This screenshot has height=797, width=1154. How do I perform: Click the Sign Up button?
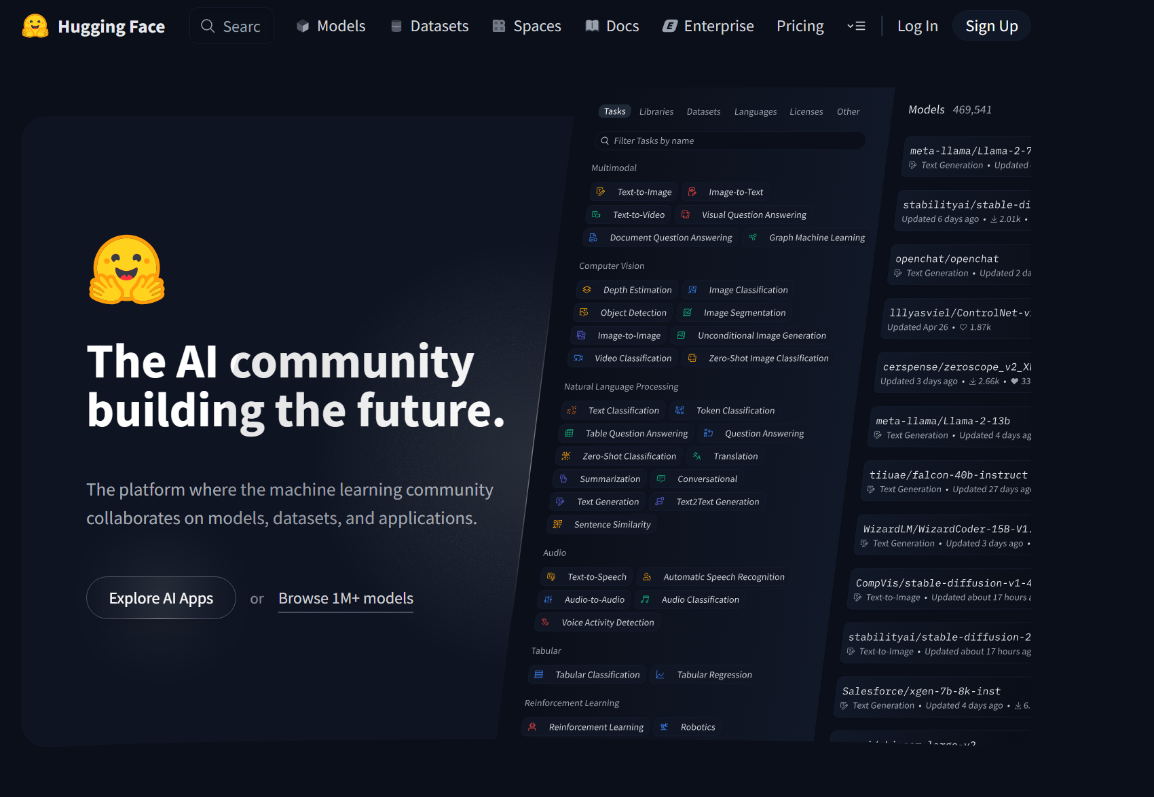tap(992, 26)
